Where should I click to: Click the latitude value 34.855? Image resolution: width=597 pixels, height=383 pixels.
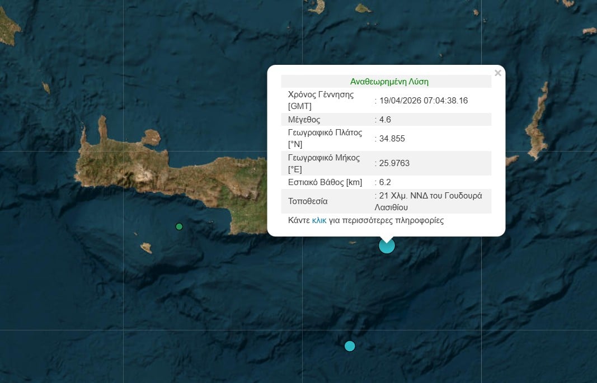392,139
